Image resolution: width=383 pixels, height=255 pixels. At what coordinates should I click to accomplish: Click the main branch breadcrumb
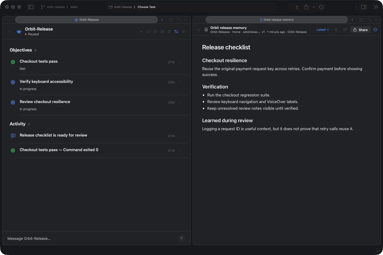(x=74, y=7)
